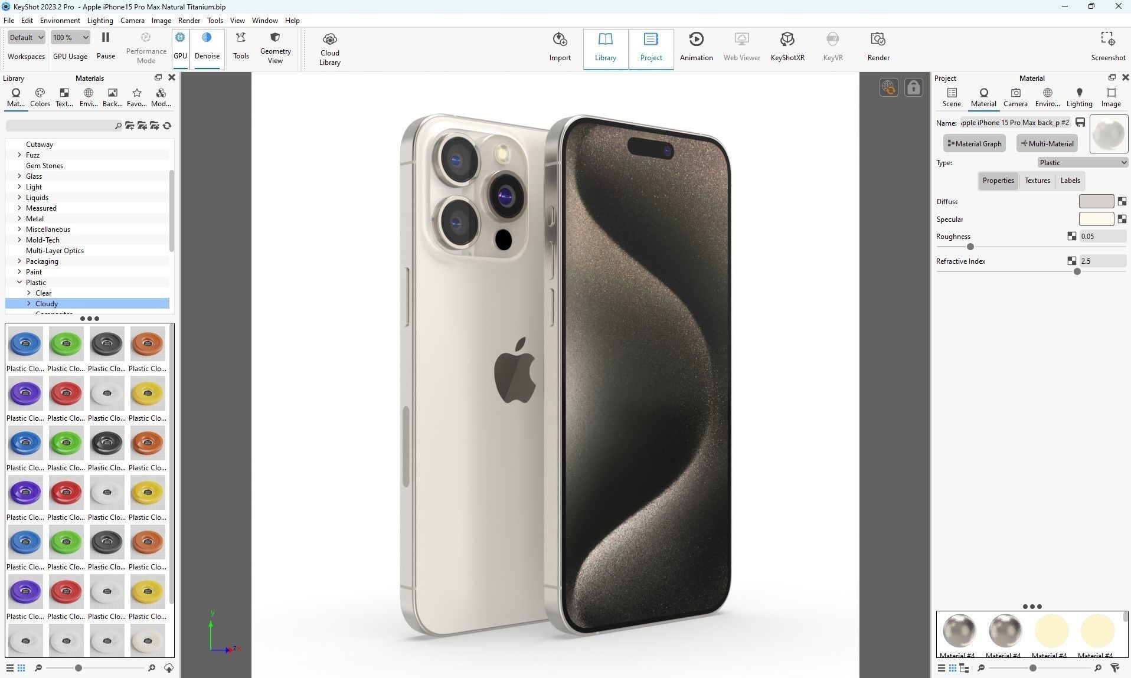The image size is (1131, 678).
Task: Open the Import tool
Action: 560,47
